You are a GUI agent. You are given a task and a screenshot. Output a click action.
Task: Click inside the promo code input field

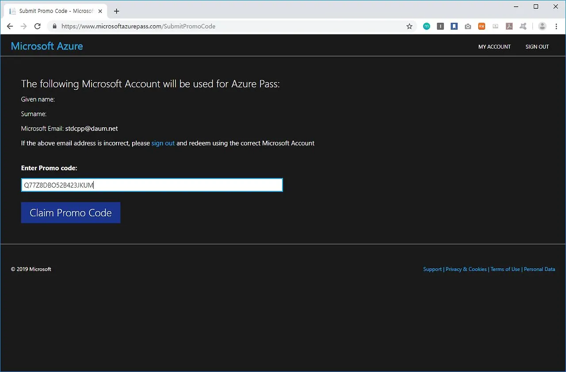click(152, 184)
